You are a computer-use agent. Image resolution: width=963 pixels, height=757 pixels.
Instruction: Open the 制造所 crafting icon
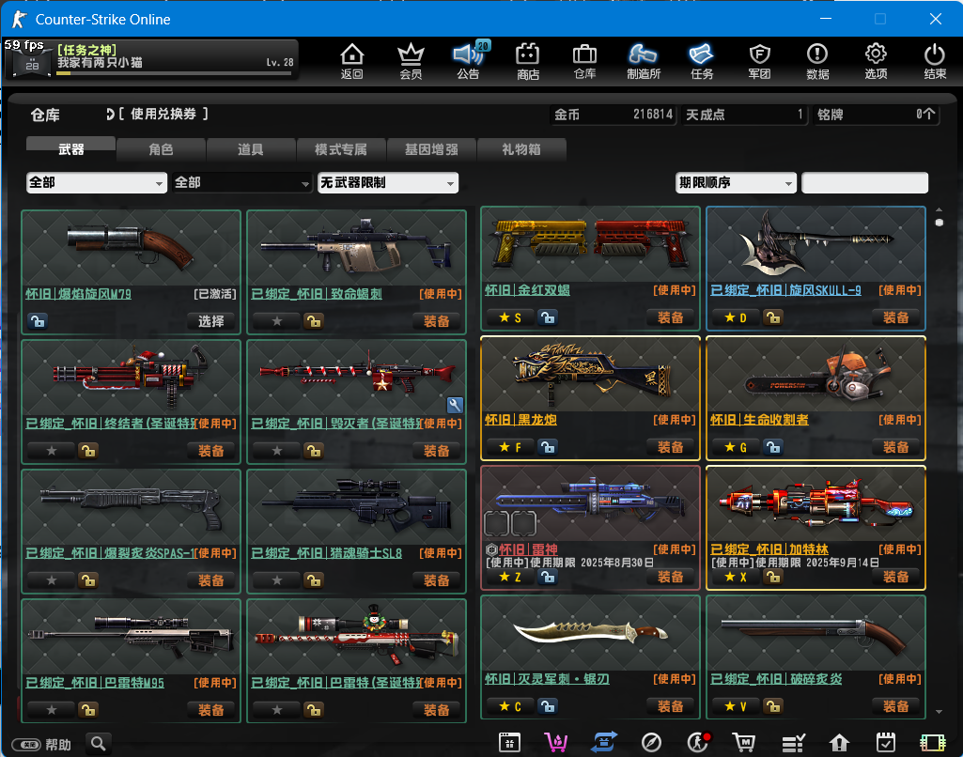(643, 61)
